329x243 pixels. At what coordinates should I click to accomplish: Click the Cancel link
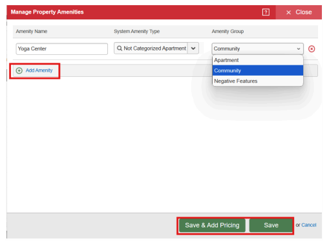pyautogui.click(x=309, y=225)
